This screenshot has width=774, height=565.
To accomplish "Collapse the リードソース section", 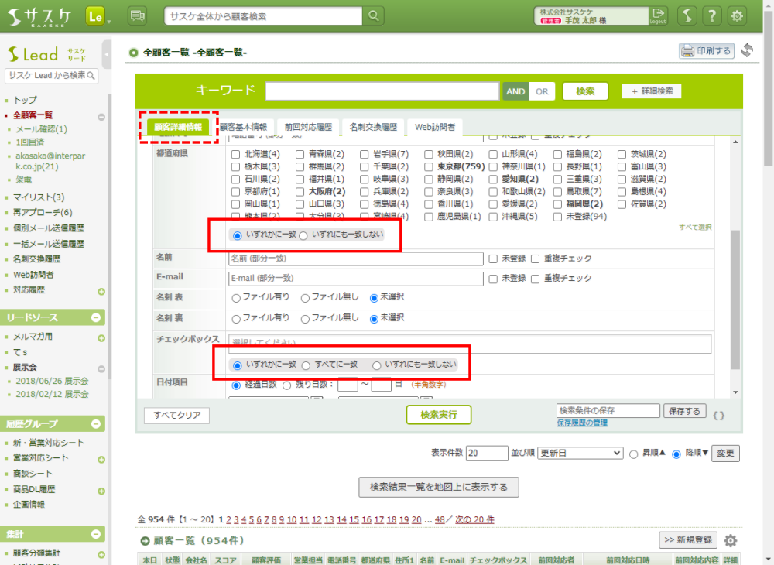I will tap(96, 317).
